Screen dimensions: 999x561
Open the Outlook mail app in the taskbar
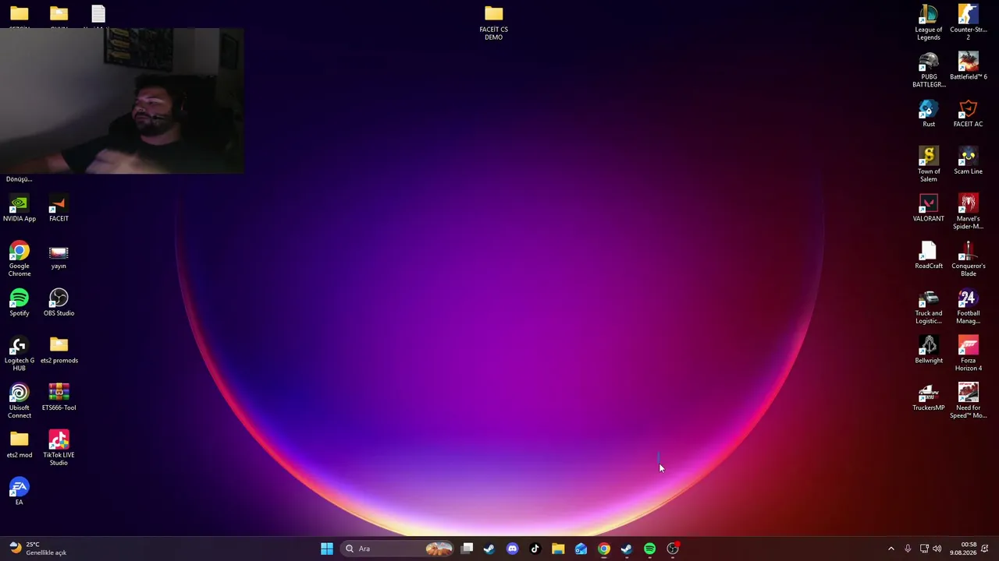(581, 549)
